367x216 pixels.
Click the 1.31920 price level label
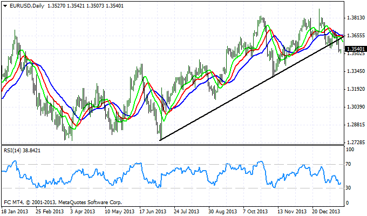[356, 89]
